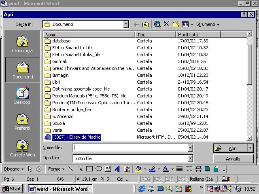
Task: Click the Fill Color bucket icon
Action: click(x=138, y=169)
